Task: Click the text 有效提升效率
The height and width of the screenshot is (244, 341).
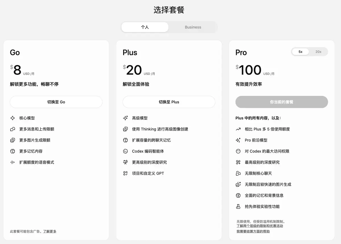Action: 249,84
